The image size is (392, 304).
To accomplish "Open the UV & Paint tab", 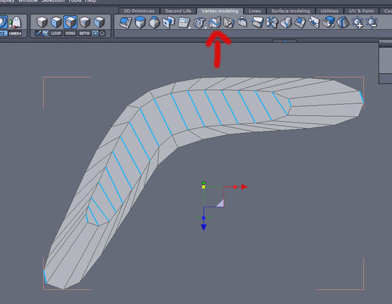I will click(361, 11).
